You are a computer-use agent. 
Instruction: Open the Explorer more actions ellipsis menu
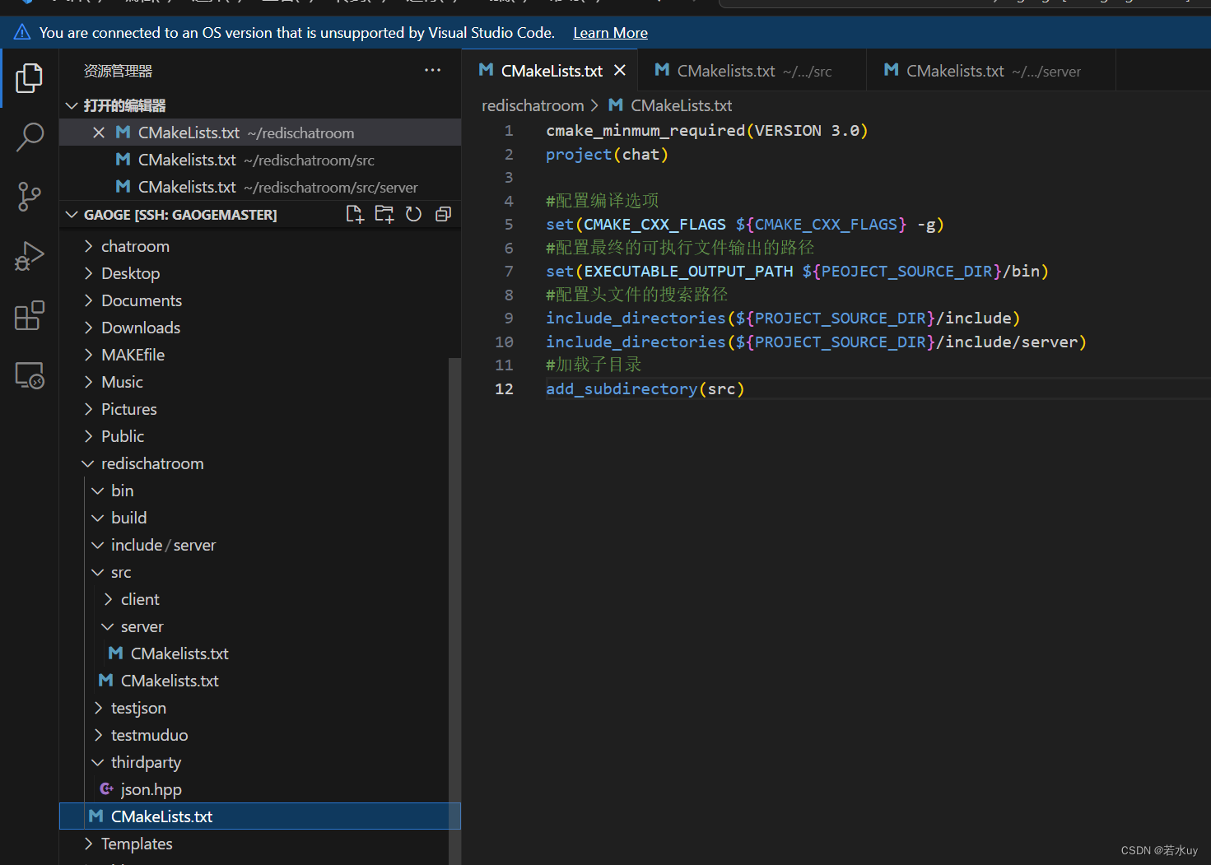[x=432, y=71]
